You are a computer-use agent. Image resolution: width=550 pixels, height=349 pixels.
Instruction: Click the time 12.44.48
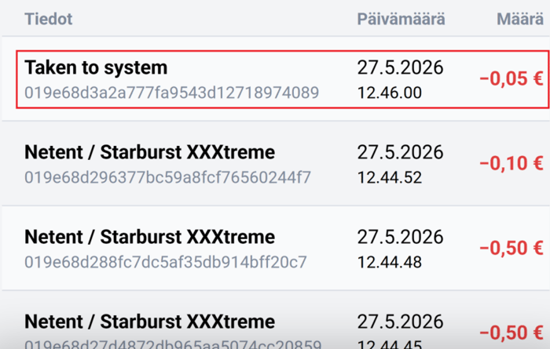click(x=390, y=262)
